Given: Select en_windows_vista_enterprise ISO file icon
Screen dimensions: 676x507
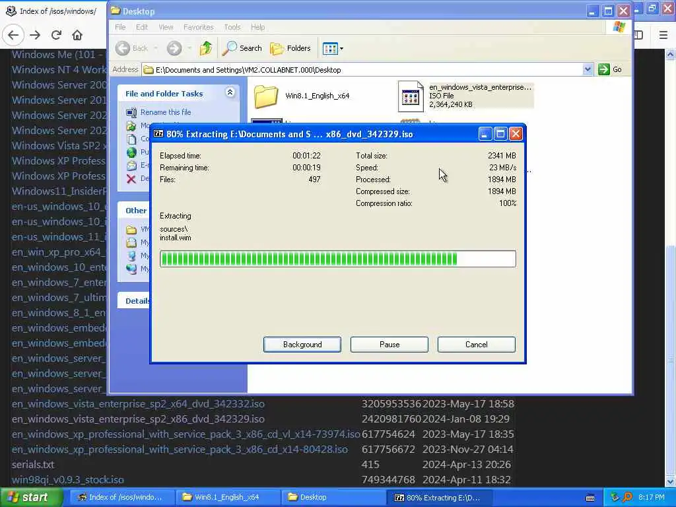Looking at the screenshot, I should 410,96.
